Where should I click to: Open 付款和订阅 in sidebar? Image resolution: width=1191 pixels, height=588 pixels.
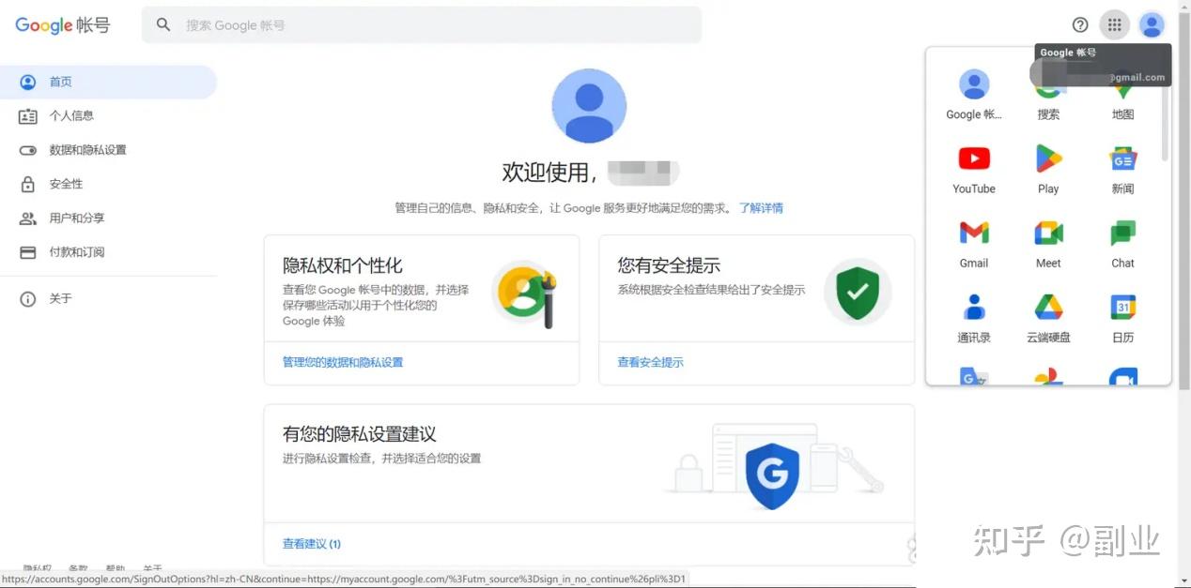(108, 252)
